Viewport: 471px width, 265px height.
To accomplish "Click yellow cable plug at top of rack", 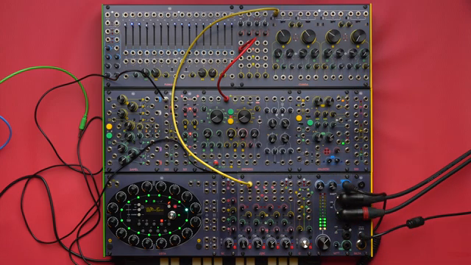I will [x=276, y=13].
